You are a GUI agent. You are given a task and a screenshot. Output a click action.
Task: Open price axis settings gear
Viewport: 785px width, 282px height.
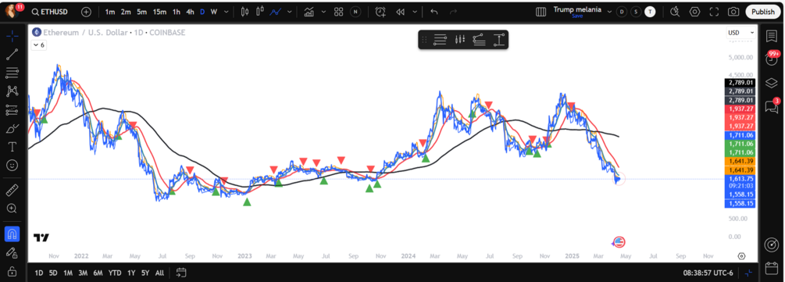[742, 256]
